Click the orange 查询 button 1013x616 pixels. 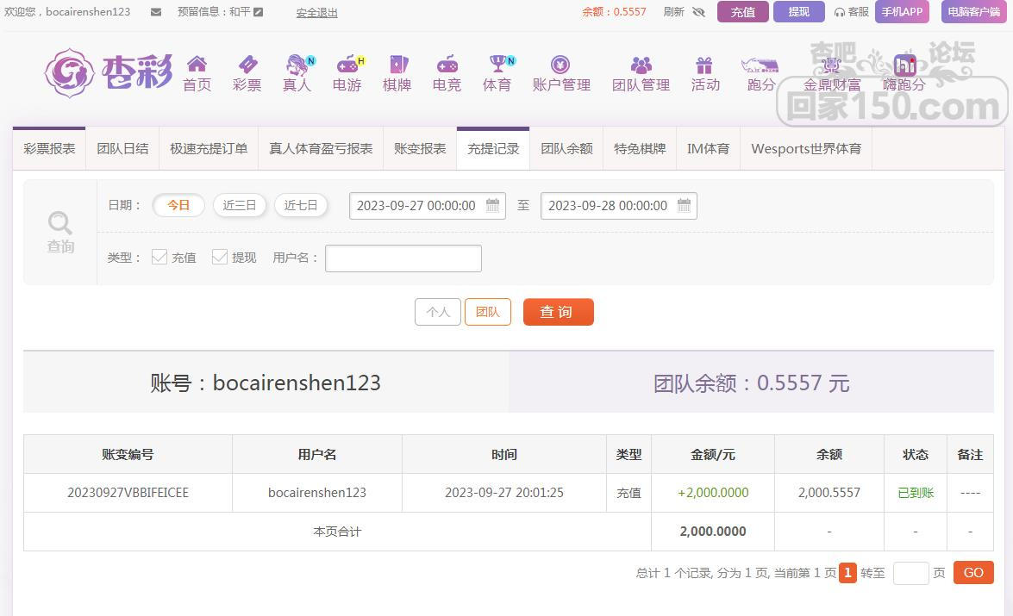pos(558,312)
